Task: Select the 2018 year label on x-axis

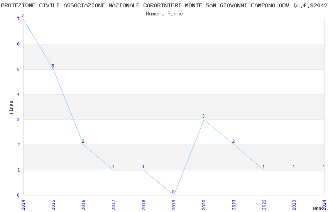Action: tap(144, 205)
